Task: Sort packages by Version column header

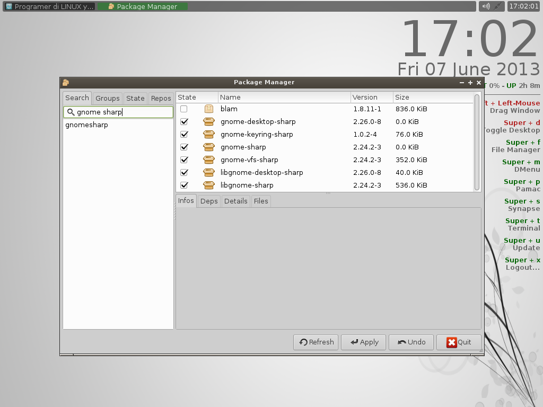Action: (x=371, y=98)
